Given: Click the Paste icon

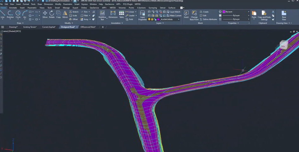Looking at the screenshot, I should 254,14.
